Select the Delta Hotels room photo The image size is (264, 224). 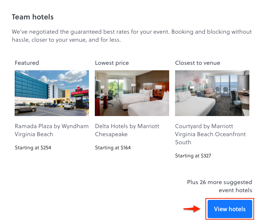point(132,93)
